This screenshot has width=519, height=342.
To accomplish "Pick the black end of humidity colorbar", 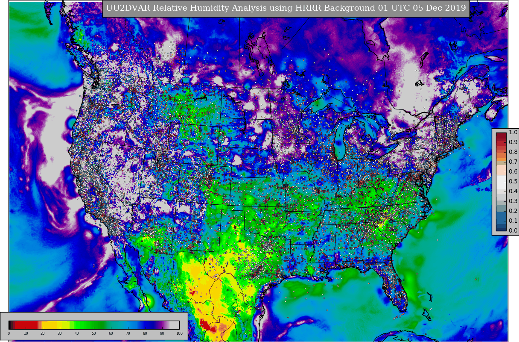I will point(10,325).
